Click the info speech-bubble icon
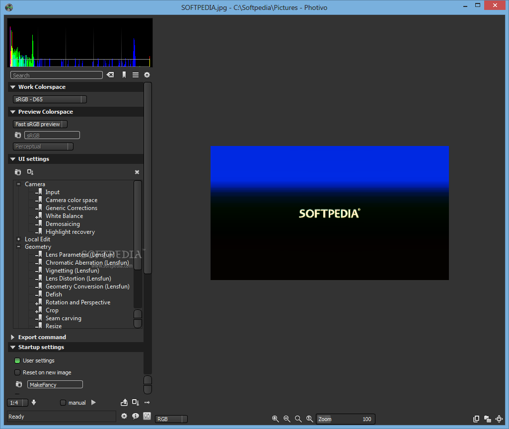The width and height of the screenshot is (509, 429). (x=136, y=416)
